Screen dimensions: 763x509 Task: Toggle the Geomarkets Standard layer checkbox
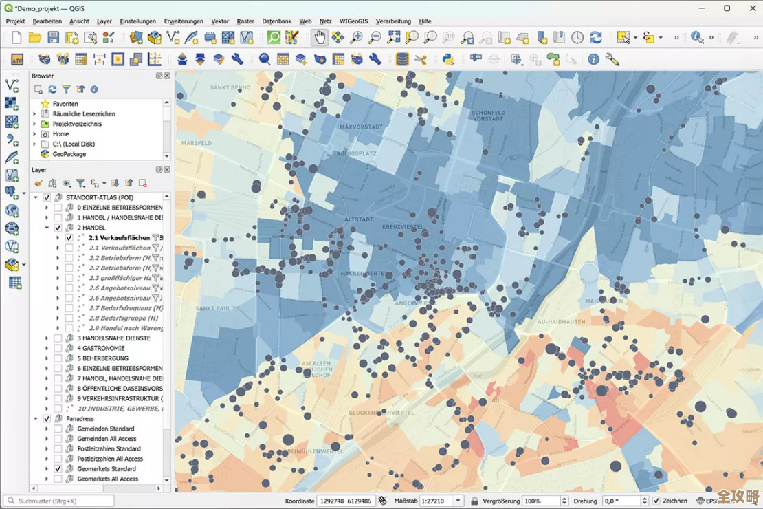[x=58, y=469]
